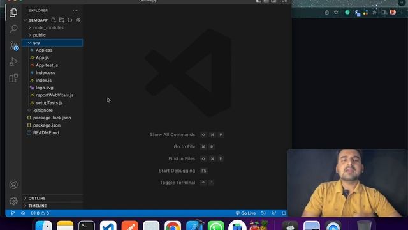This screenshot has width=408, height=230.
Task: Open Google Chrome from the Dock
Action: [x=173, y=226]
